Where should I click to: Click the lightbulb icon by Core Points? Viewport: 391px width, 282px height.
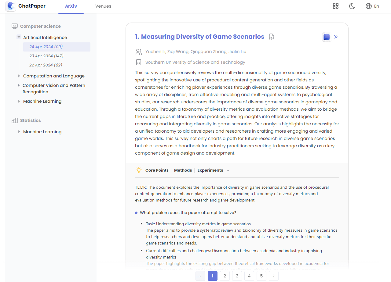139,170
